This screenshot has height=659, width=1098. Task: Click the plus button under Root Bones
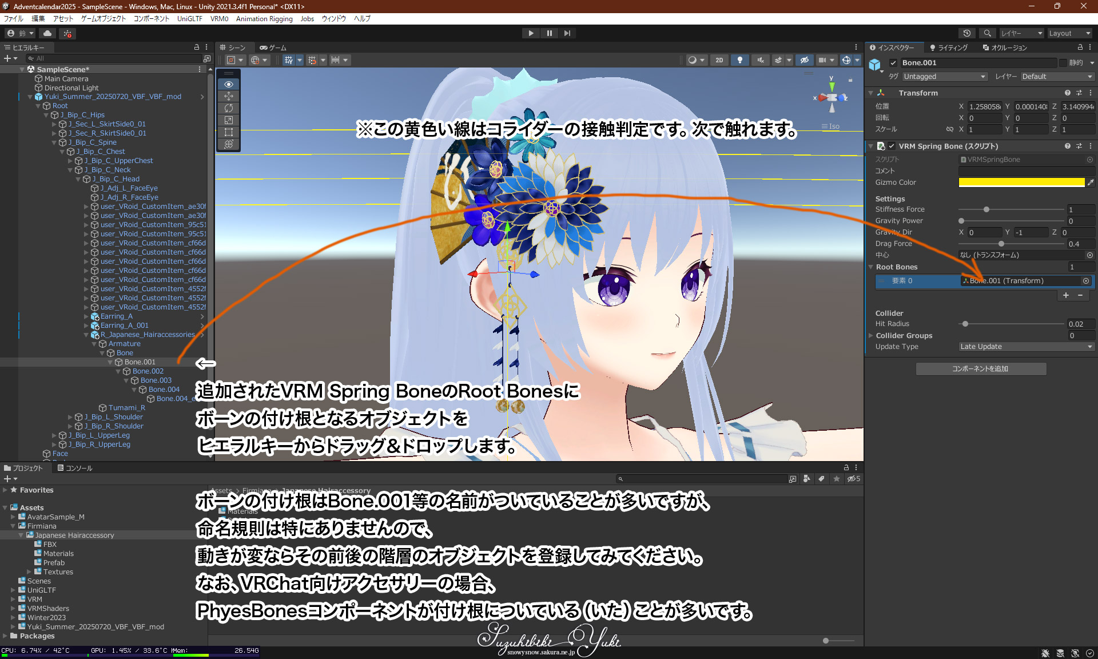tap(1066, 295)
